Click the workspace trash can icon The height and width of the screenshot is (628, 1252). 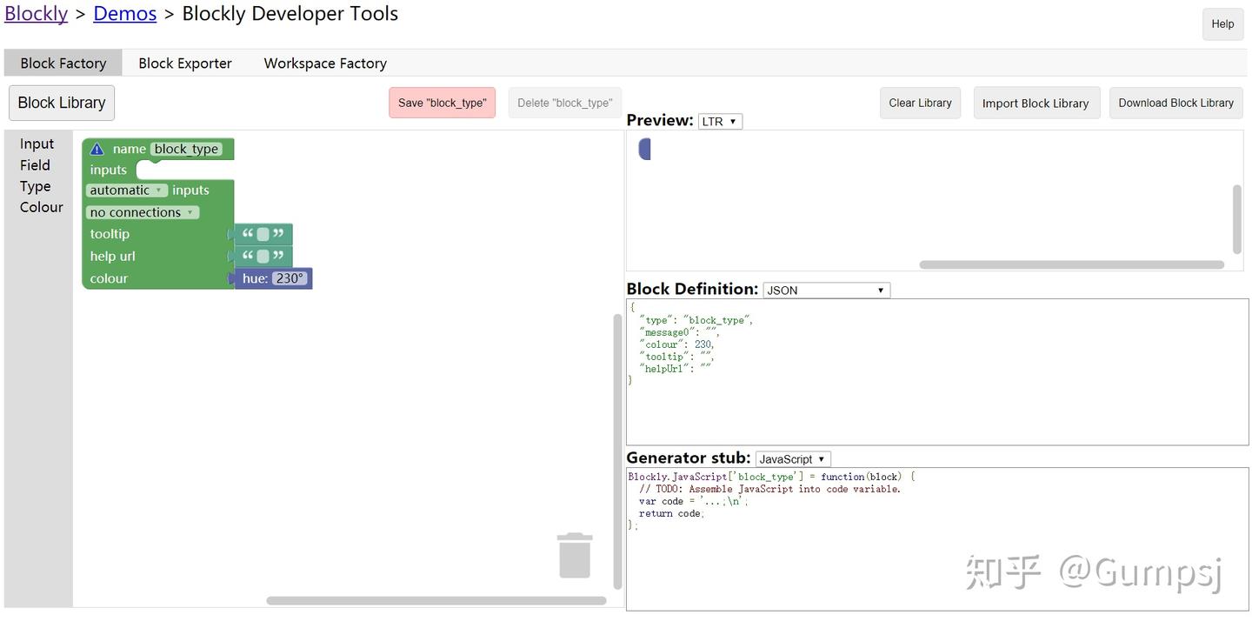575,555
